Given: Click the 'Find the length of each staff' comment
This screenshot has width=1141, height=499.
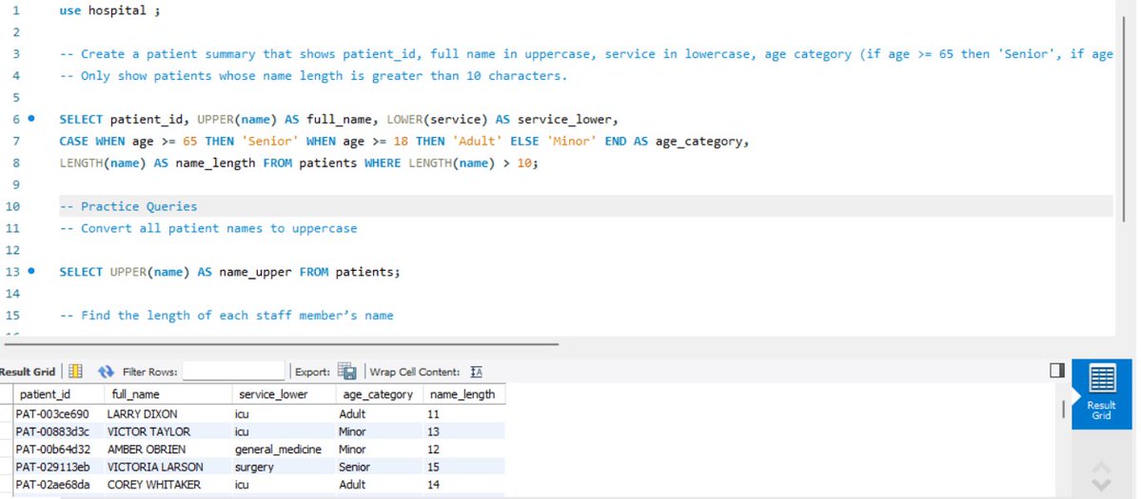Looking at the screenshot, I should click(226, 316).
